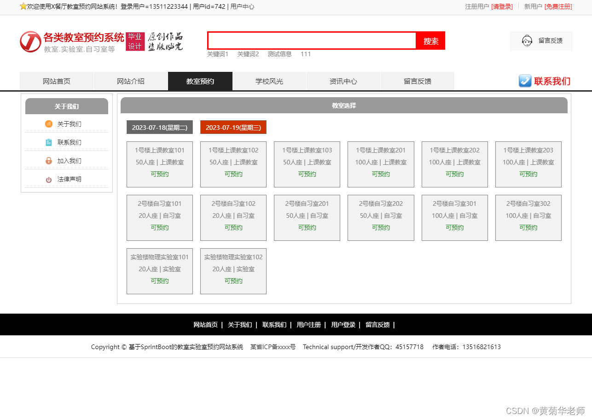Image resolution: width=592 pixels, height=420 pixels.
Task: Select classroom card 1号楼上课教室203
Action: [528, 164]
